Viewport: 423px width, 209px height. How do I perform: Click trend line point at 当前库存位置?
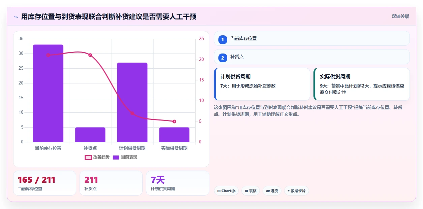tap(48, 55)
